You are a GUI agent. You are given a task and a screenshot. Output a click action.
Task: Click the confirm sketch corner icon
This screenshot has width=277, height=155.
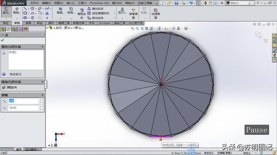pyautogui.click(x=258, y=35)
